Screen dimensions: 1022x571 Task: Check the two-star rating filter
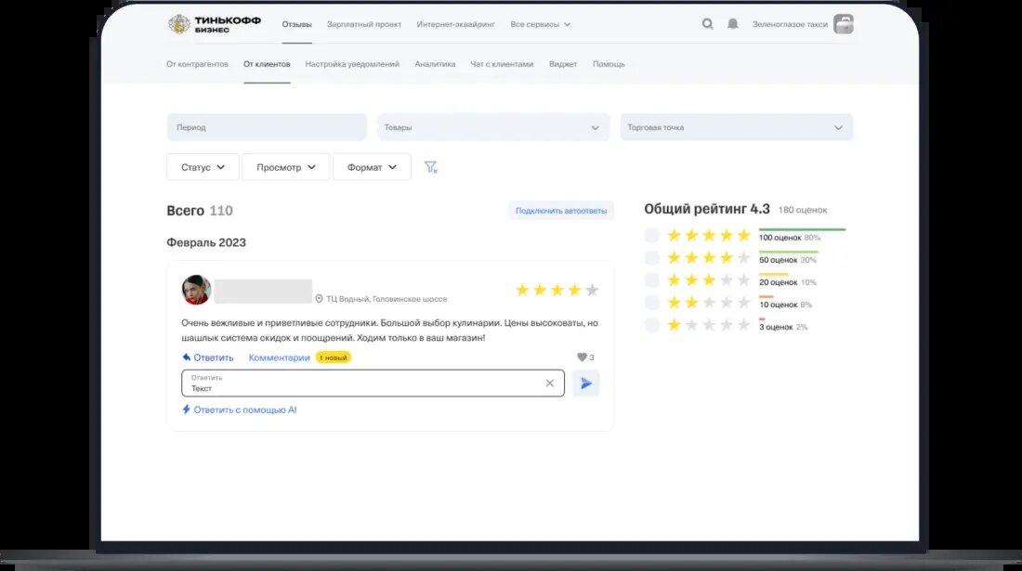pos(652,302)
